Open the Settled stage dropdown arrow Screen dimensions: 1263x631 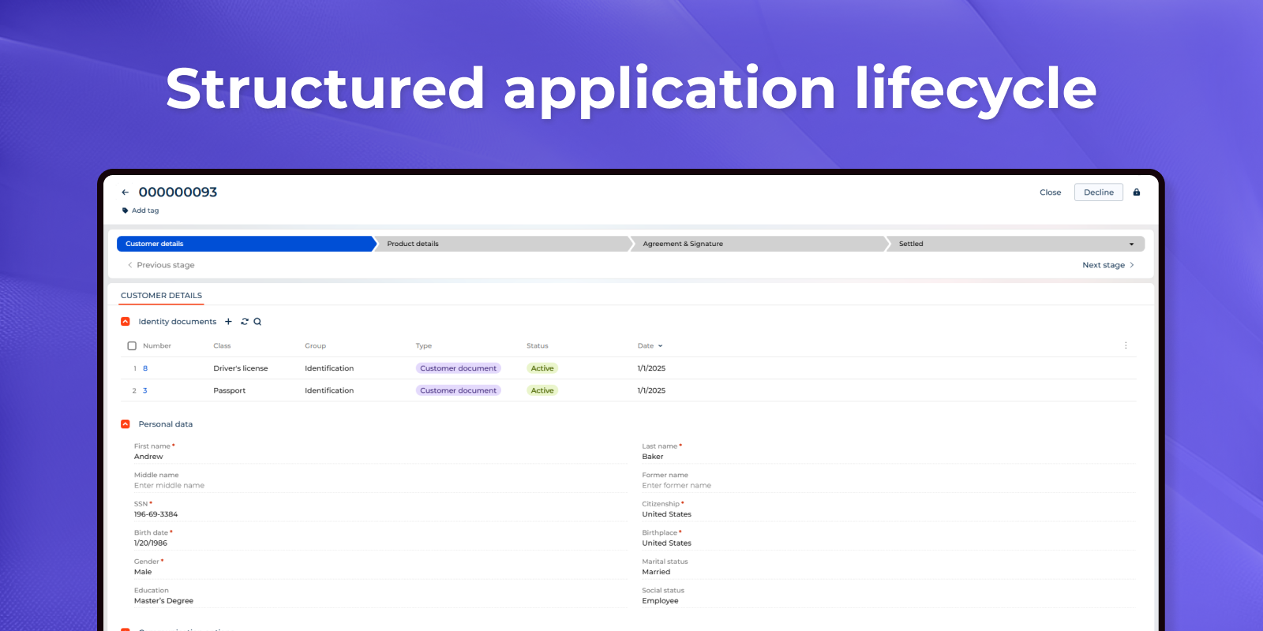(1131, 245)
